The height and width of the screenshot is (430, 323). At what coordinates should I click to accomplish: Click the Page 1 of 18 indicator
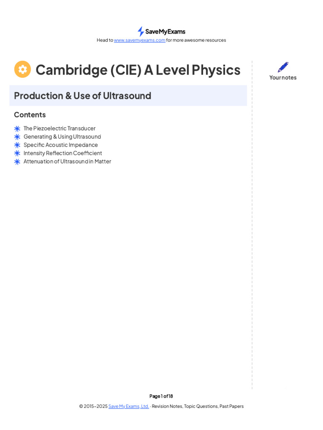161,396
